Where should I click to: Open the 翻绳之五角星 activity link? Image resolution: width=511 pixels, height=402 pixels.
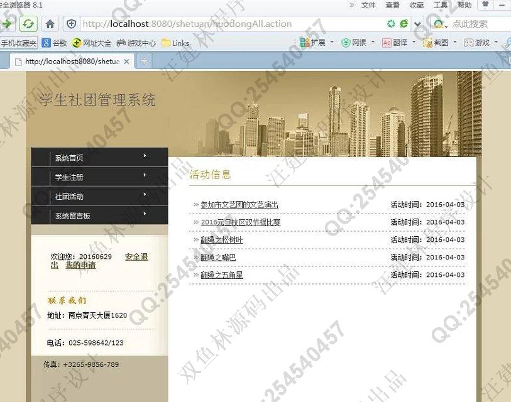coord(221,275)
